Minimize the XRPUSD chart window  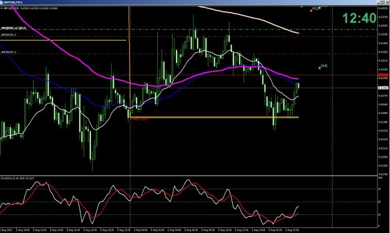(378, 2)
